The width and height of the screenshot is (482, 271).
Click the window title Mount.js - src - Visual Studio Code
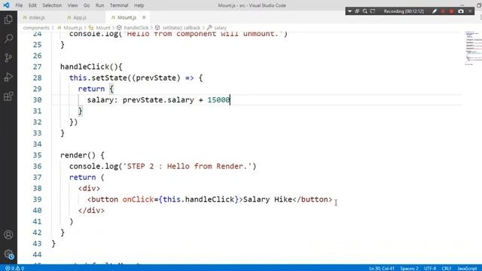click(x=252, y=5)
